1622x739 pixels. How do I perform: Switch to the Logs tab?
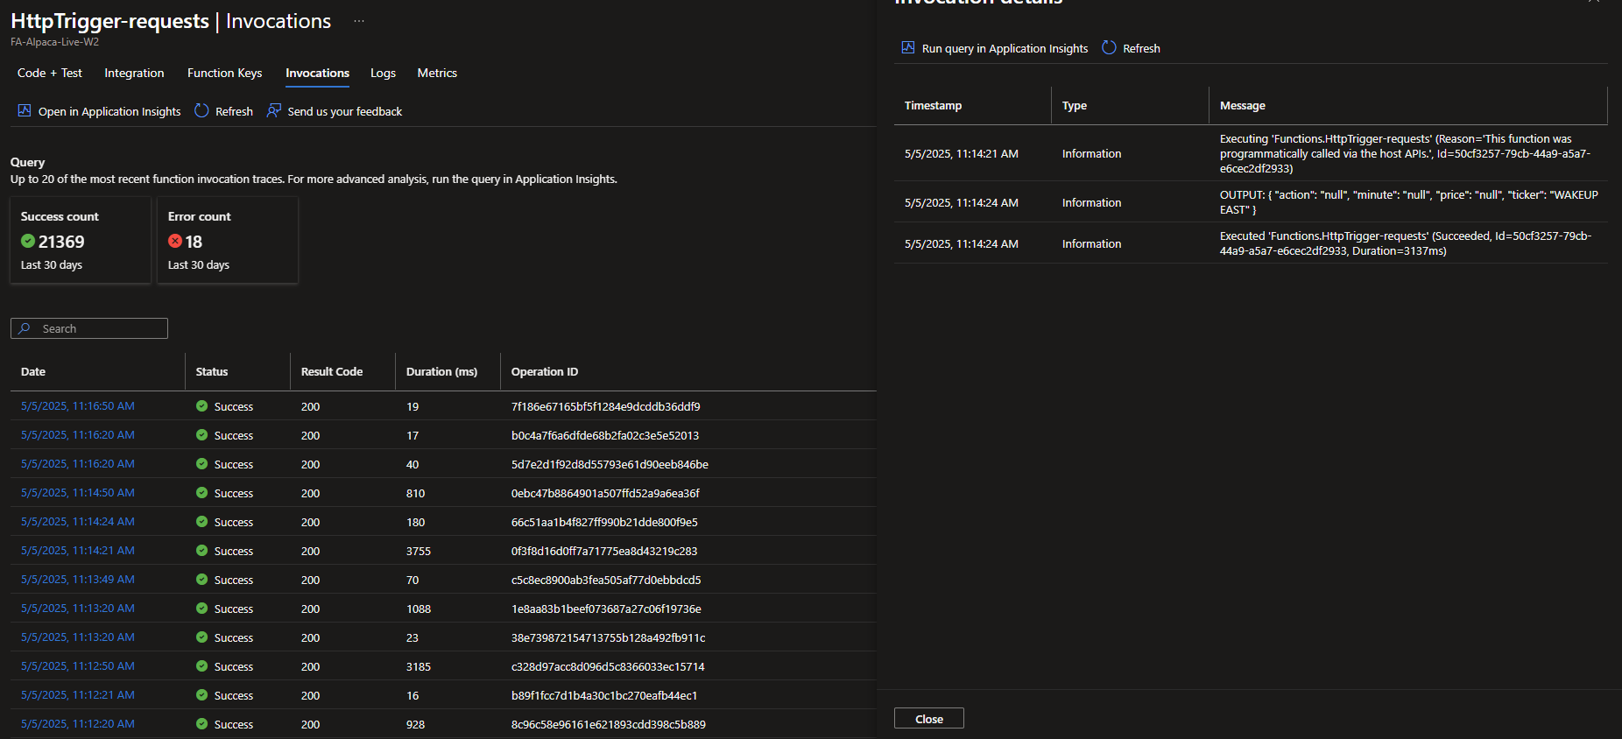tap(383, 73)
